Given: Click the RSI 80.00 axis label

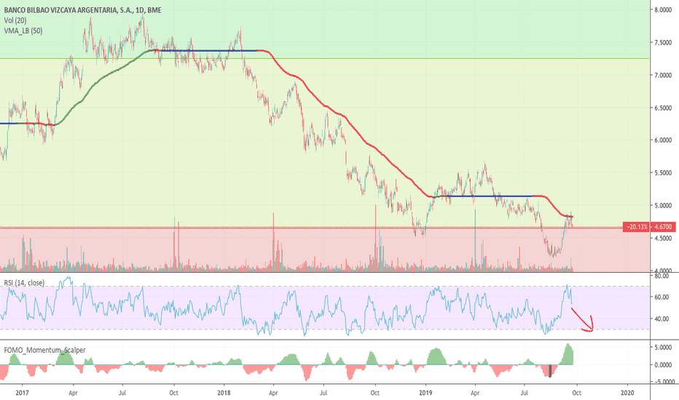Looking at the screenshot, I should (662, 276).
